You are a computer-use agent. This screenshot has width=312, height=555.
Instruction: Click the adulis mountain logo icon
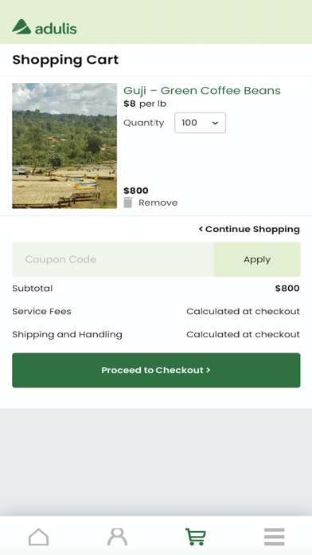[x=21, y=26]
